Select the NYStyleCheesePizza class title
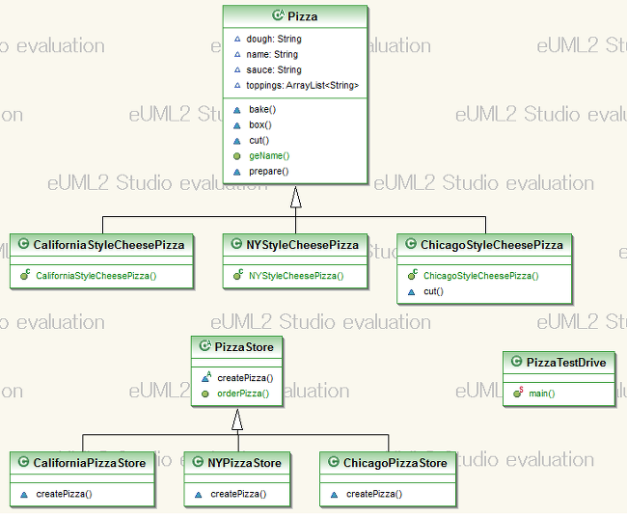Image resolution: width=627 pixels, height=516 pixels. (302, 245)
